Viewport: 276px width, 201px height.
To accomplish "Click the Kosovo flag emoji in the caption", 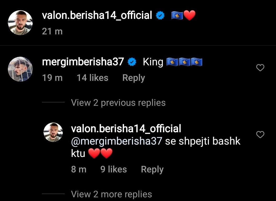I will click(x=177, y=15).
